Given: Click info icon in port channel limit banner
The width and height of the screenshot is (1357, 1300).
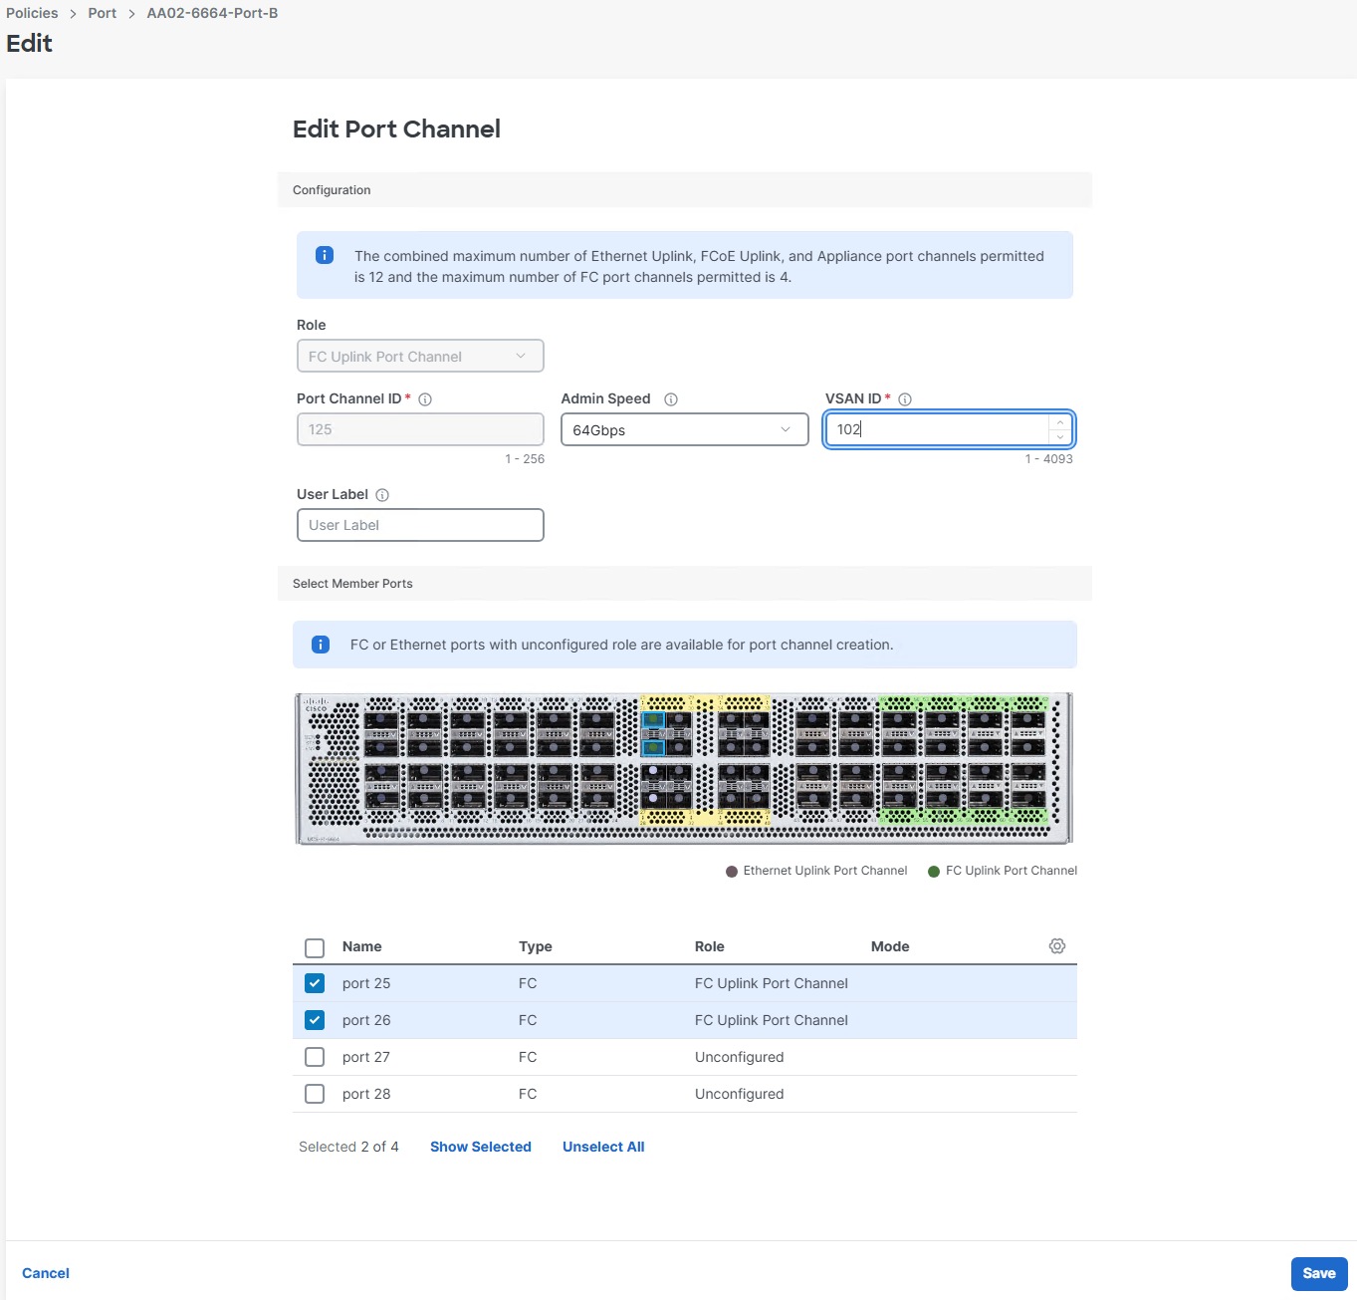Looking at the screenshot, I should pyautogui.click(x=325, y=255).
